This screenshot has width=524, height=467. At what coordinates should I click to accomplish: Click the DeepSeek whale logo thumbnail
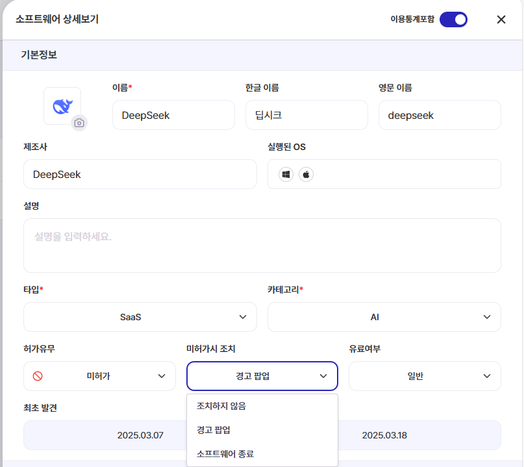pyautogui.click(x=62, y=107)
